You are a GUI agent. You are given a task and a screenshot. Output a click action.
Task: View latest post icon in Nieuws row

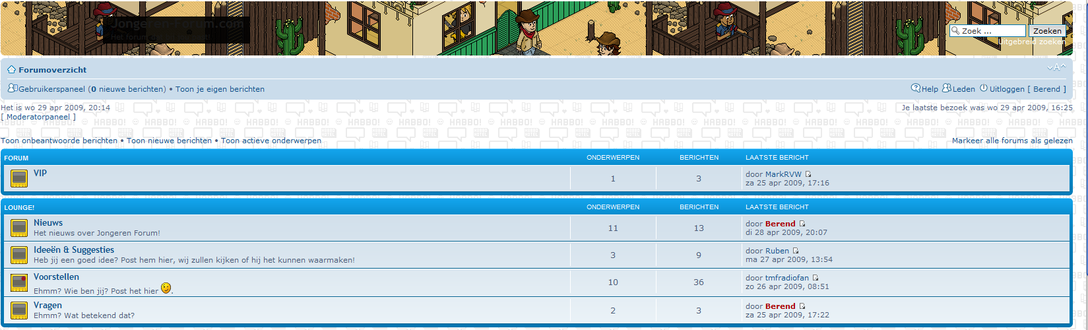pyautogui.click(x=802, y=224)
